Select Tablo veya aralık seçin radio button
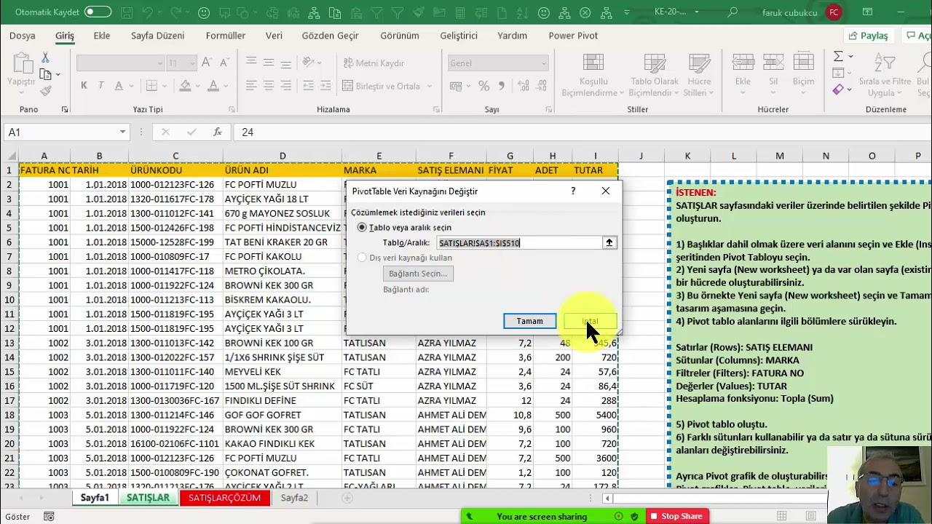932x524 pixels. coord(362,228)
